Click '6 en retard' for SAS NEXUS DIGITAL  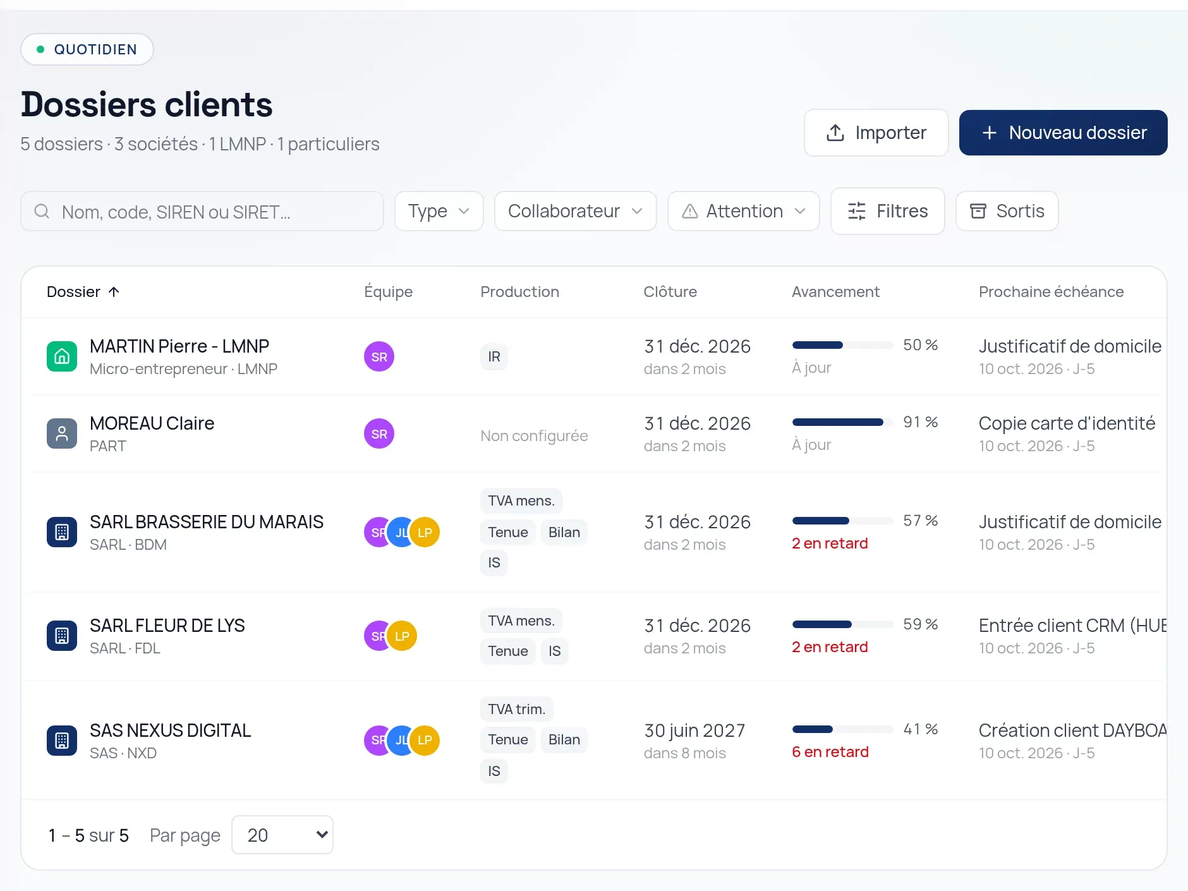click(x=830, y=752)
